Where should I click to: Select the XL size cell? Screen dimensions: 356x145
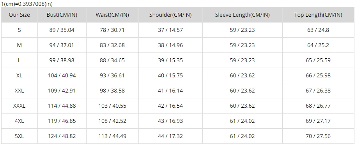coord(19,75)
